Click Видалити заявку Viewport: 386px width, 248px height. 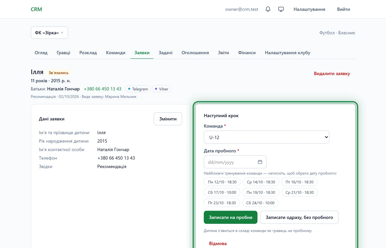tap(332, 73)
